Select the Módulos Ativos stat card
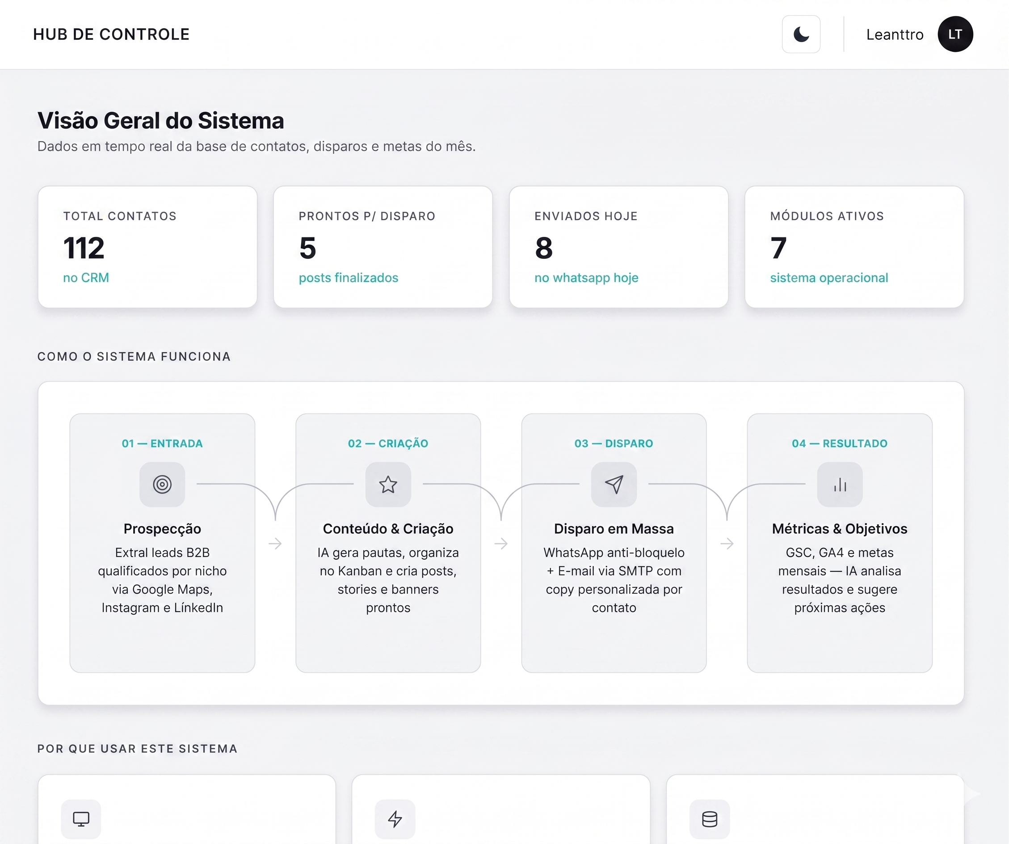The height and width of the screenshot is (844, 1009). pos(854,247)
